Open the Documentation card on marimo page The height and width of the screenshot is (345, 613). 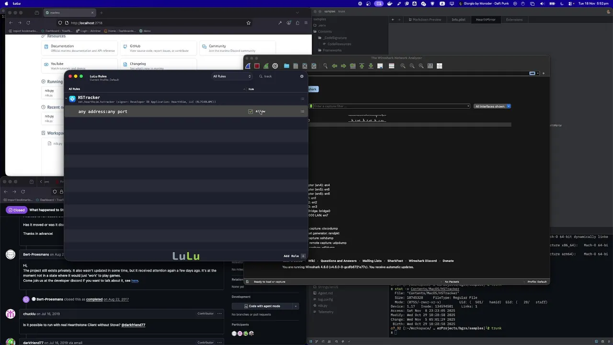[79, 48]
